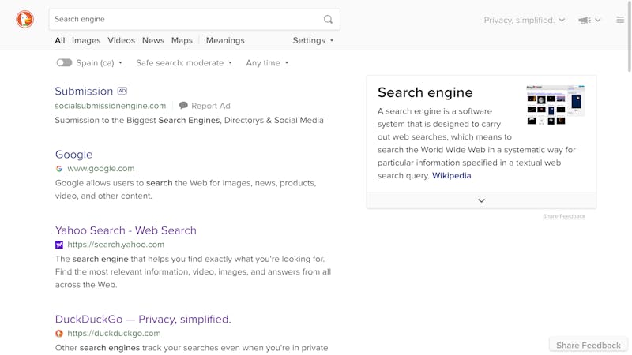Click the Report Ad link

pyautogui.click(x=210, y=106)
